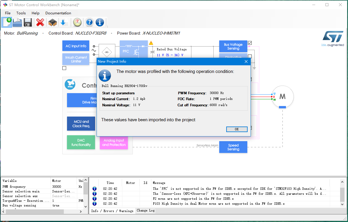The height and width of the screenshot is (222, 348).
Task: Open the File menu
Action: pyautogui.click(x=8, y=13)
